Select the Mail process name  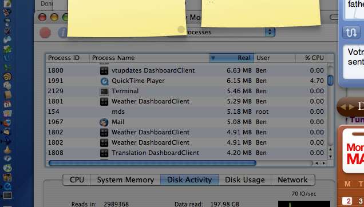point(118,122)
